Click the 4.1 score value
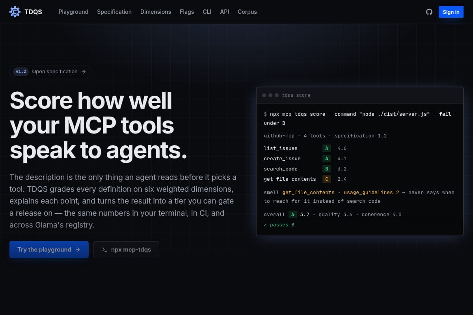473x315 pixels. [342, 159]
